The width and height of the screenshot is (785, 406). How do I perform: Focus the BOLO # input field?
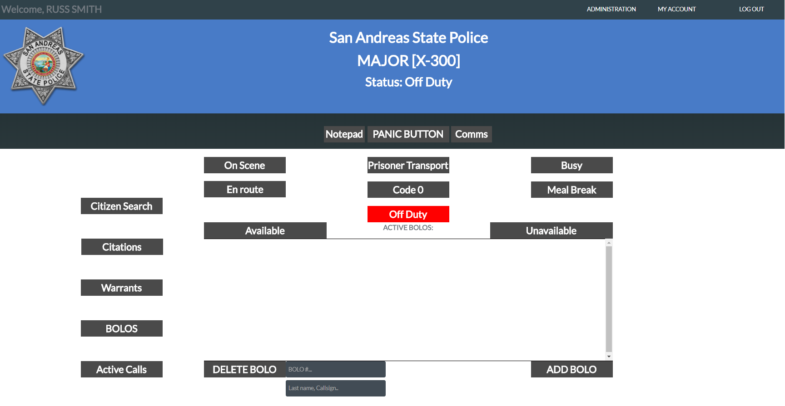tap(336, 369)
